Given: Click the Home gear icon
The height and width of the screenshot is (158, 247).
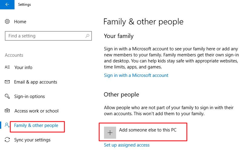Looking at the screenshot, I should (x=8, y=22).
